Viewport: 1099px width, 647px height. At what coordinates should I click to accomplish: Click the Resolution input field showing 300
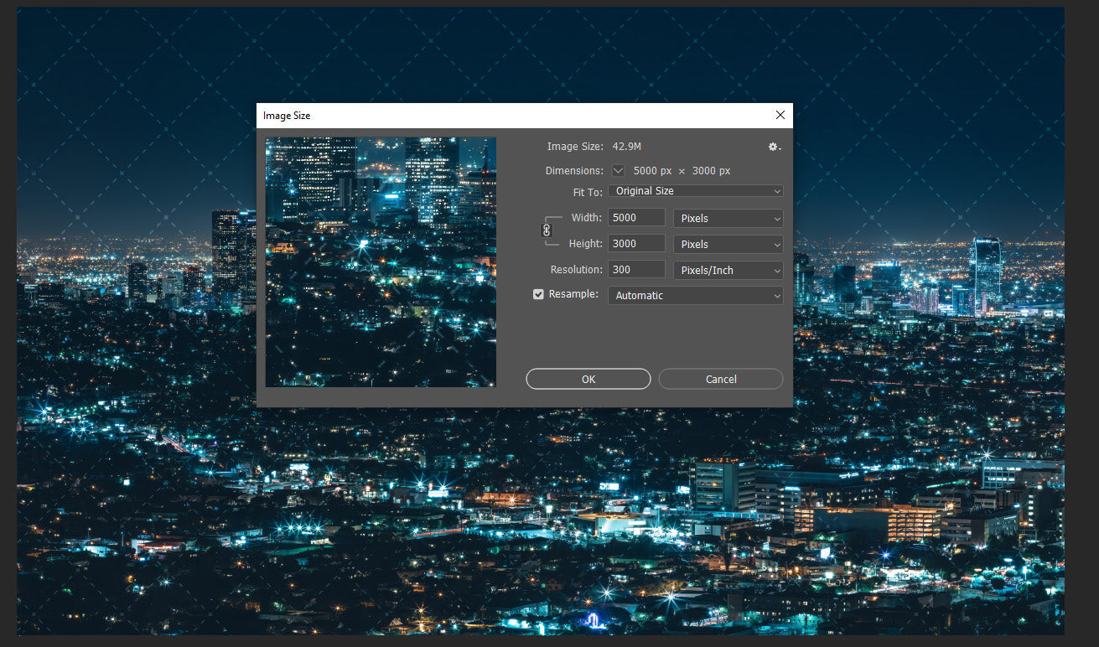click(636, 270)
